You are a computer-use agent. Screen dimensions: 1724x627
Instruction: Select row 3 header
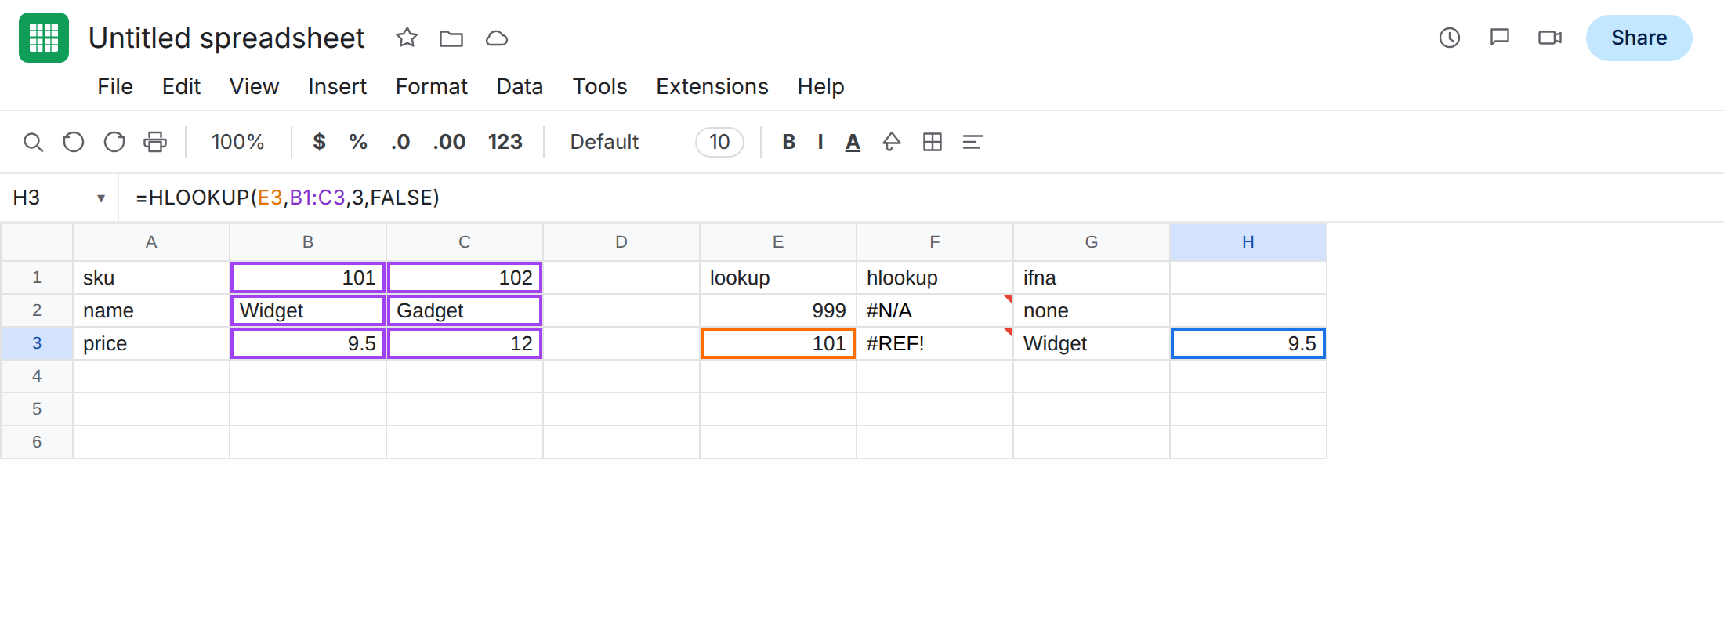click(x=37, y=343)
